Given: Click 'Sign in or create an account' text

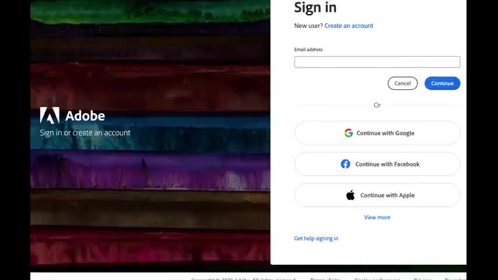Looking at the screenshot, I should 85,132.
